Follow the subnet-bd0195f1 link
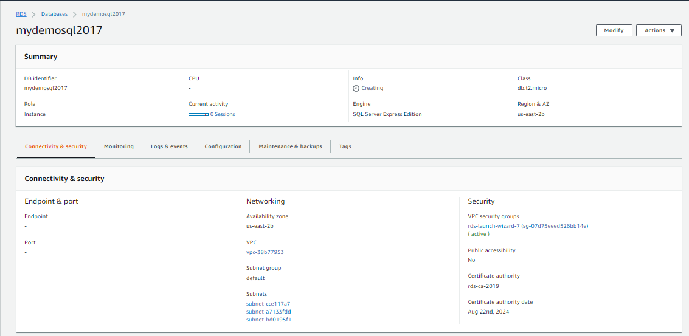 click(x=268, y=320)
